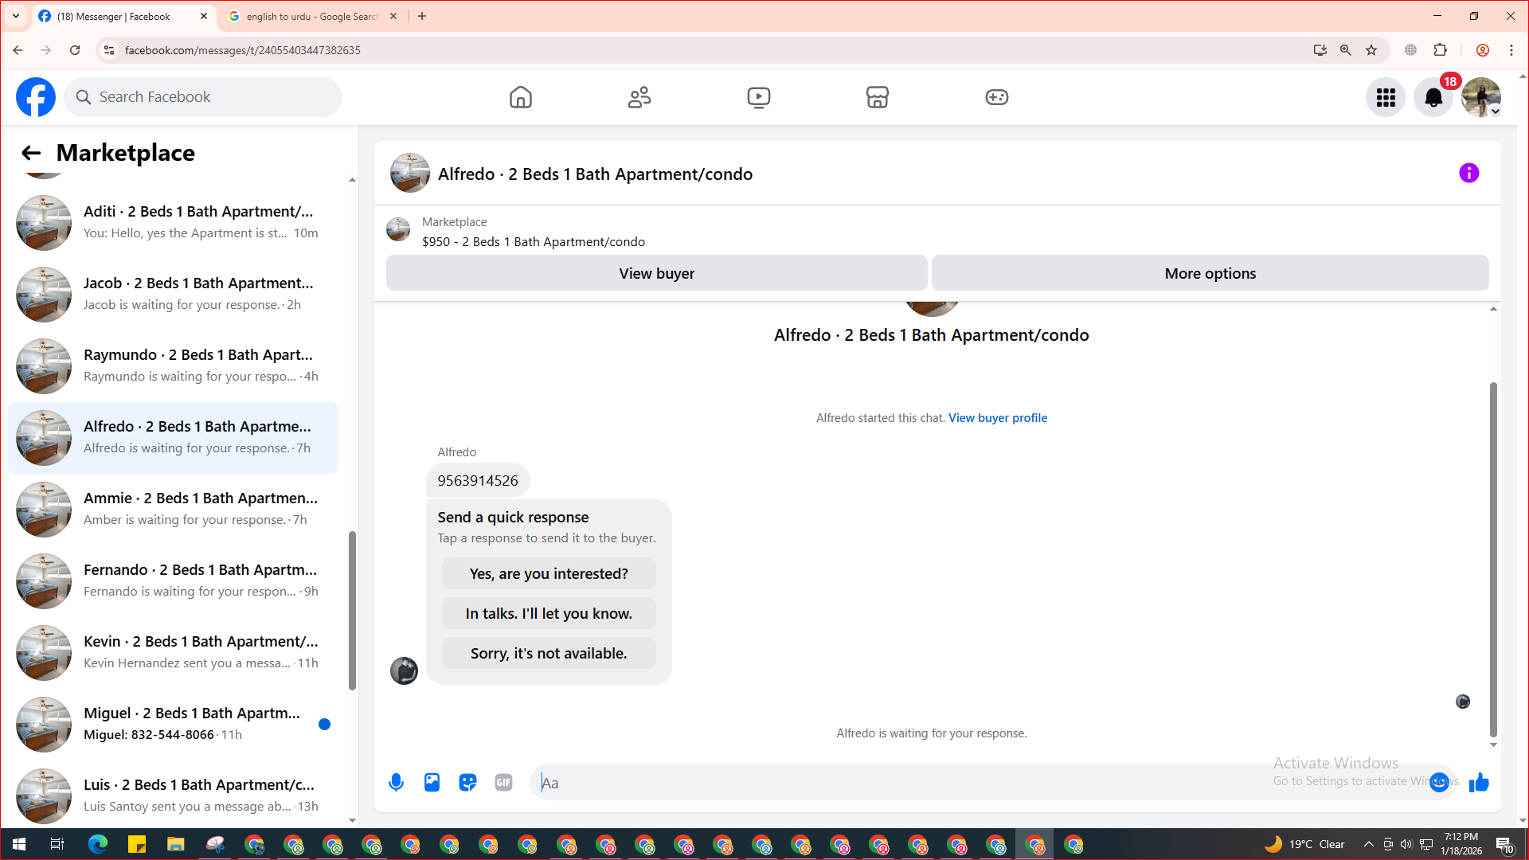Open the tab search dropdown arrow
This screenshot has width=1529, height=860.
click(15, 16)
